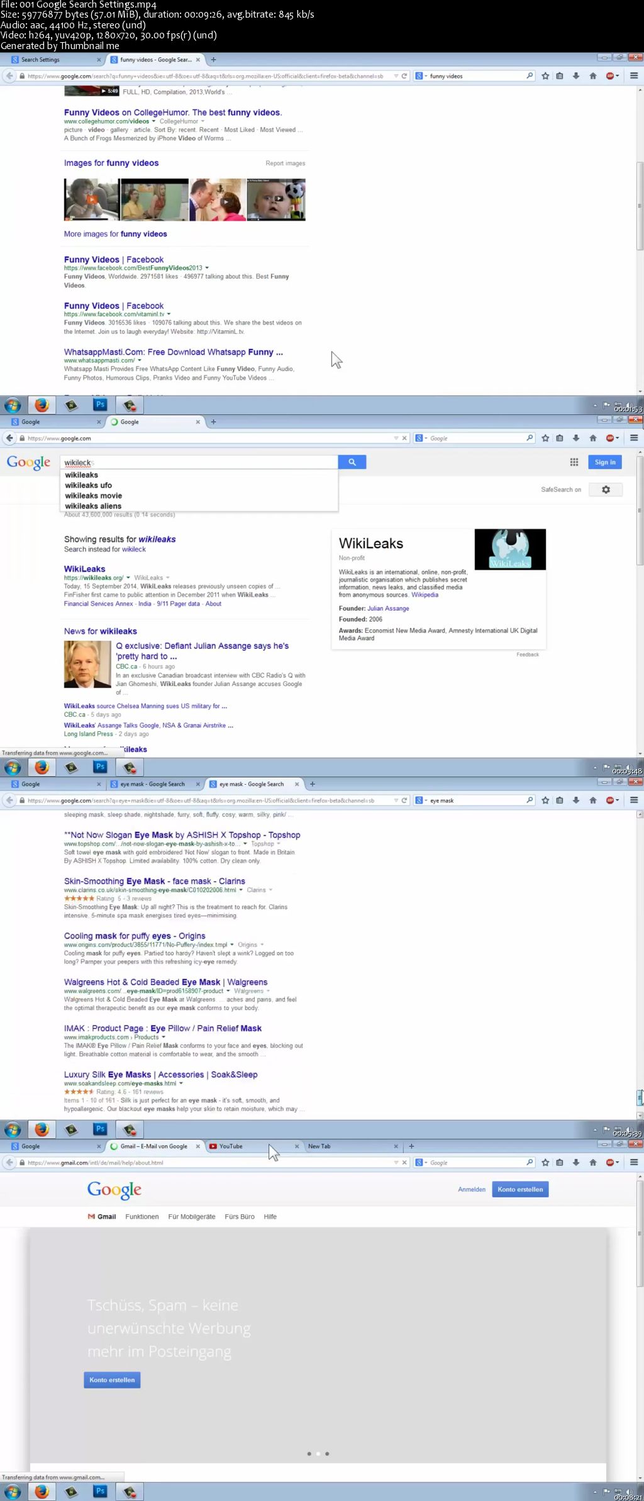Expand the arrow next to facebook.com/vitaminl.tv URL

[169, 314]
